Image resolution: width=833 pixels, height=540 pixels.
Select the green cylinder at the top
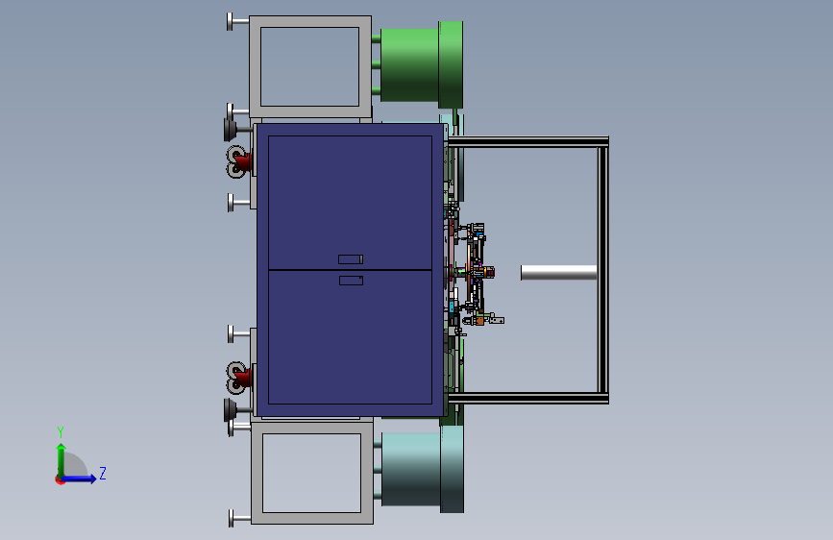click(422, 64)
